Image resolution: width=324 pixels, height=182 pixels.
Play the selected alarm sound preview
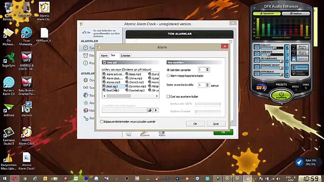click(x=156, y=110)
